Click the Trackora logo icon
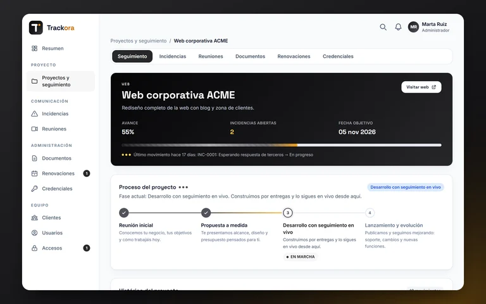Screen dimensions: 486x304 point(35,28)
